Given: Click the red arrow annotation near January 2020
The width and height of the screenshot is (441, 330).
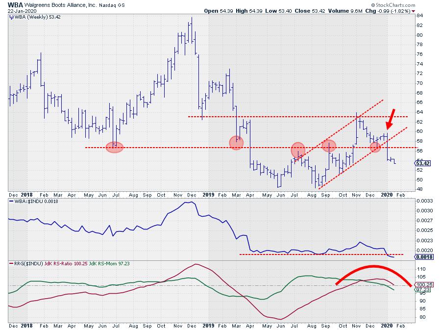Looking at the screenshot, I should (x=391, y=118).
